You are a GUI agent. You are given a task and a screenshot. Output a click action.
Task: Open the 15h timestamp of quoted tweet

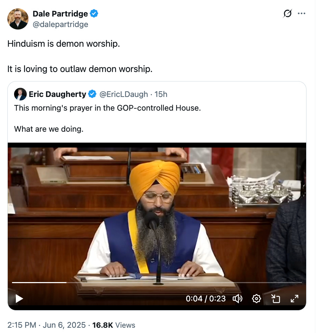pos(161,94)
